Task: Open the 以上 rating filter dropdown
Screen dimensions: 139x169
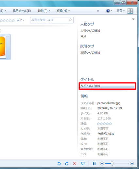Action: [20, 20]
